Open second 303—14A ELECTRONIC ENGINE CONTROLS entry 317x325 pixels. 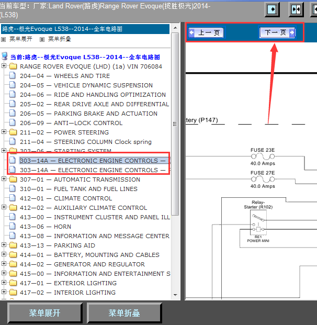pyautogui.click(x=95, y=170)
